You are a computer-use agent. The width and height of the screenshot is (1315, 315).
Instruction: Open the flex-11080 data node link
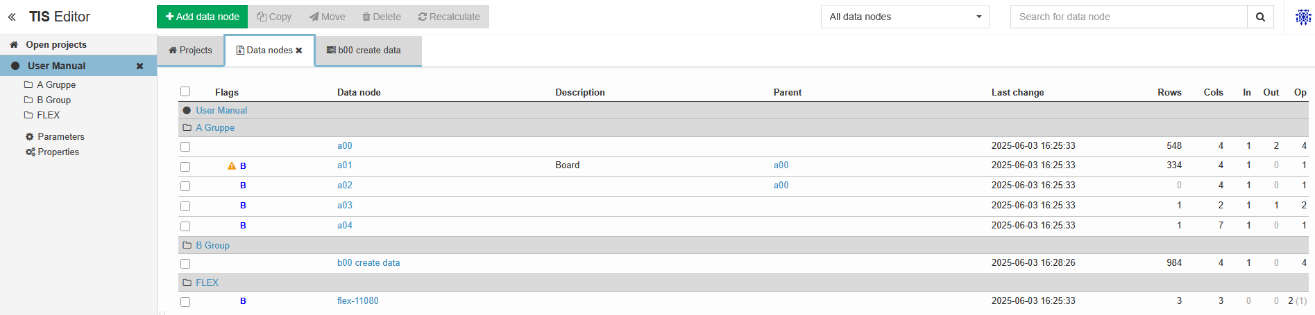click(358, 300)
